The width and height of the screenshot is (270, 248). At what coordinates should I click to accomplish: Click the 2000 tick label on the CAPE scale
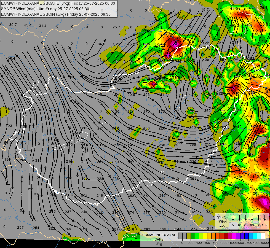pos(240,243)
